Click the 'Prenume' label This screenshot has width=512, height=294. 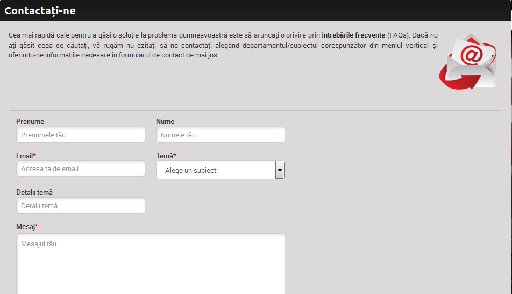(x=30, y=121)
